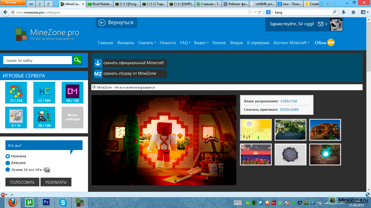Download the original 1920x1080 wallpaper
This screenshot has width=371, height=208.
(289, 109)
